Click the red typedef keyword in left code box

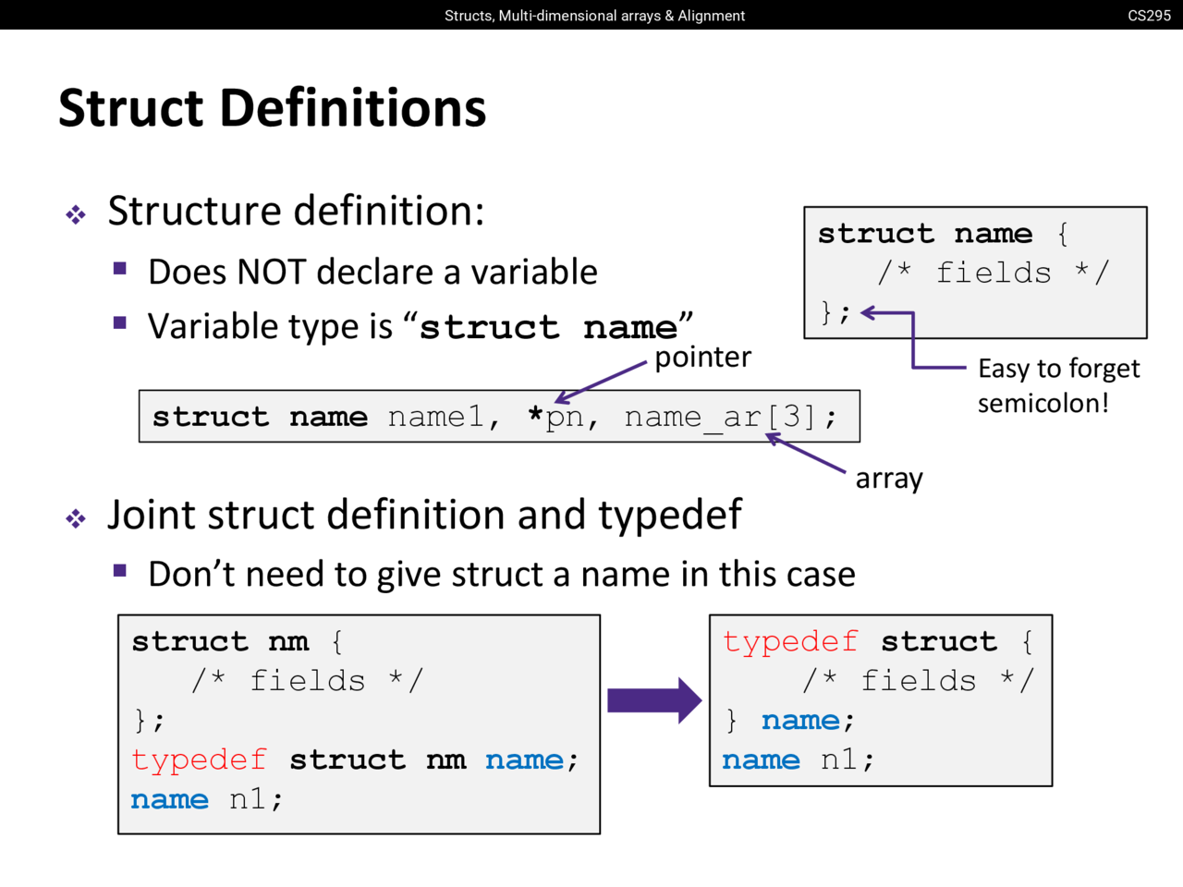(199, 759)
